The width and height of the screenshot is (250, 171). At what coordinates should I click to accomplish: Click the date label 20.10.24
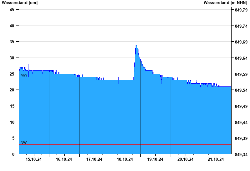pos(185,159)
